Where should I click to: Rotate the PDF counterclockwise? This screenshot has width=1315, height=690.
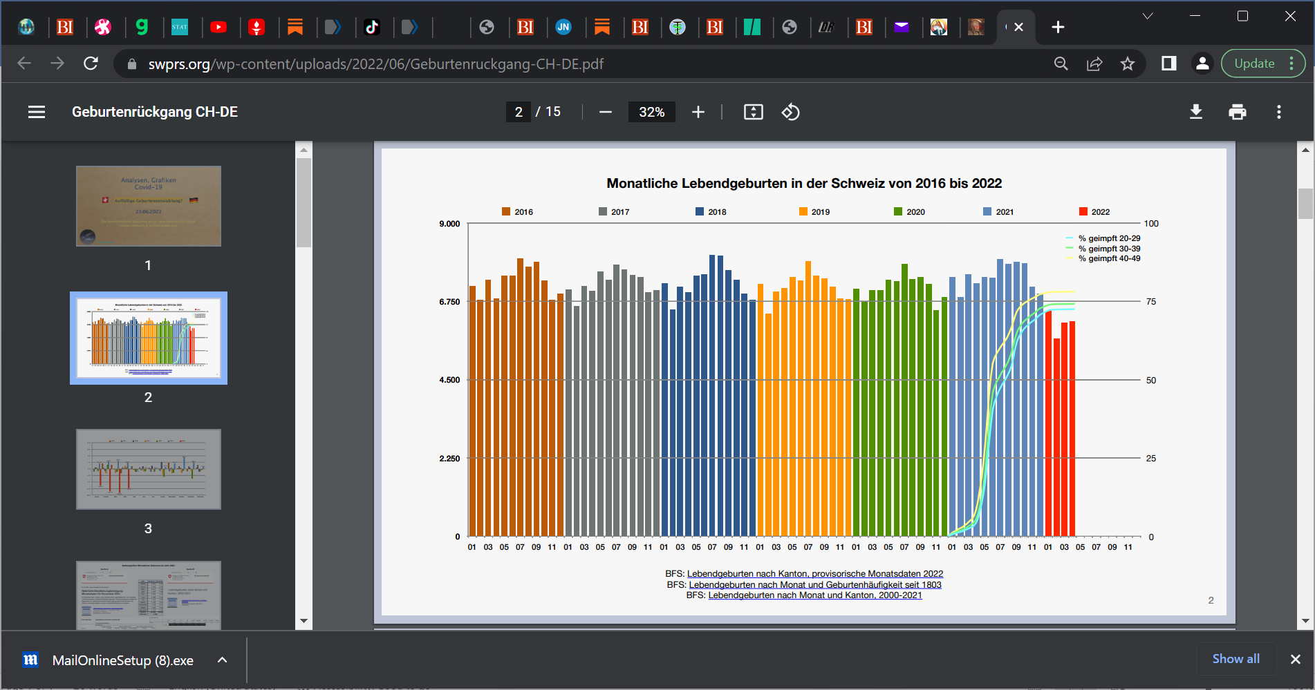point(790,112)
